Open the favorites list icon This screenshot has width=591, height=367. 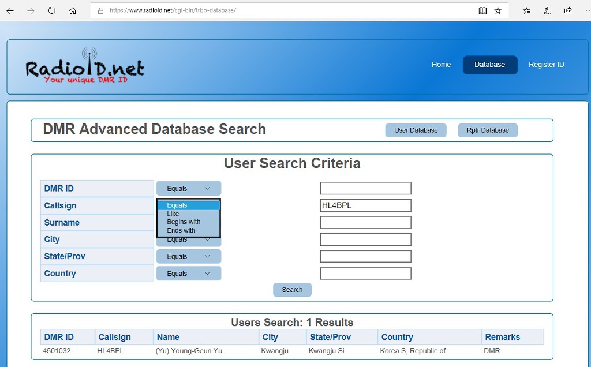point(526,10)
